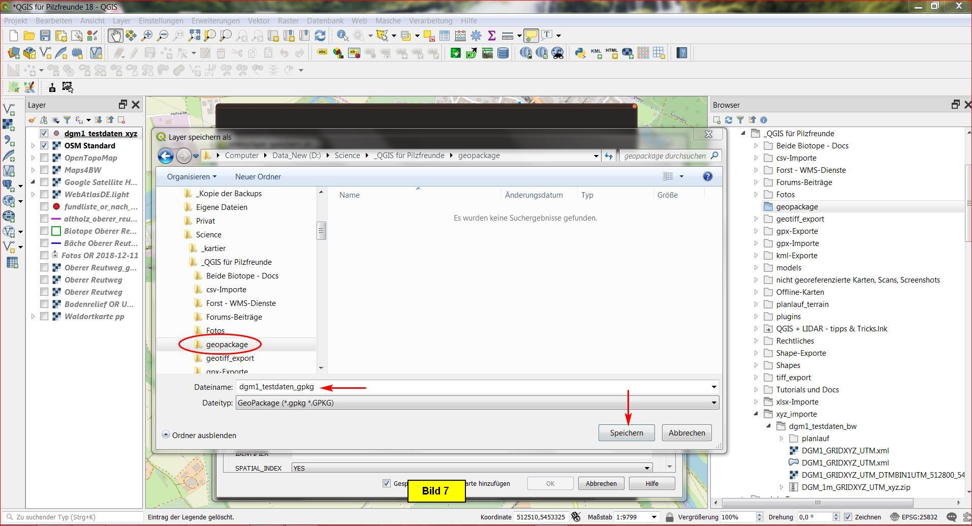Click the Python console icon
The height and width of the screenshot is (526, 972).
click(580, 53)
